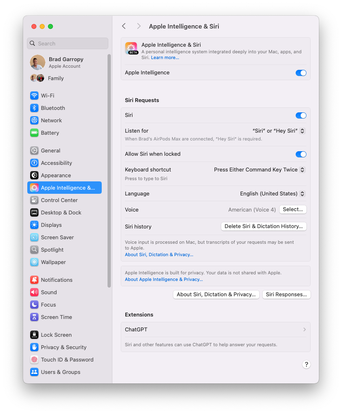
Task: Open the Displays icon
Action: click(x=34, y=225)
